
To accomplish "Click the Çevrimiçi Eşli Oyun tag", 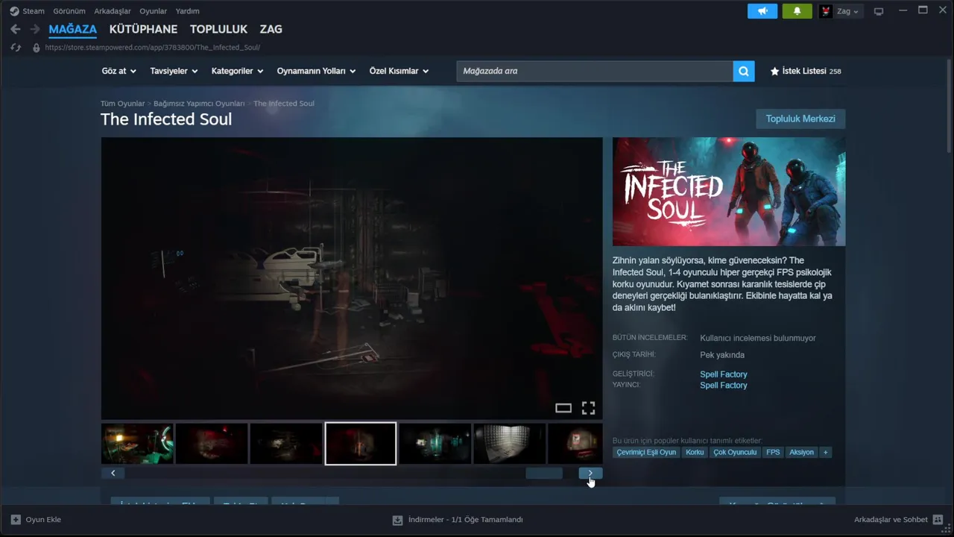I will pos(646,452).
